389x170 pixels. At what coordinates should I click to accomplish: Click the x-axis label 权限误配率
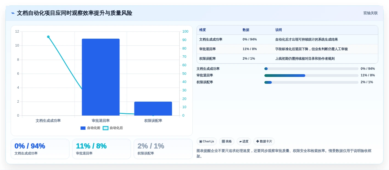click(153, 120)
